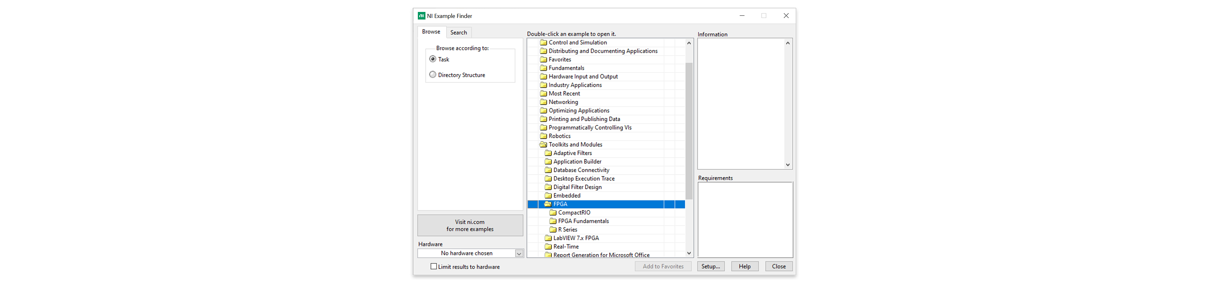Image resolution: width=1209 pixels, height=283 pixels.
Task: Select the CompactRIO row label
Action: pyautogui.click(x=574, y=213)
